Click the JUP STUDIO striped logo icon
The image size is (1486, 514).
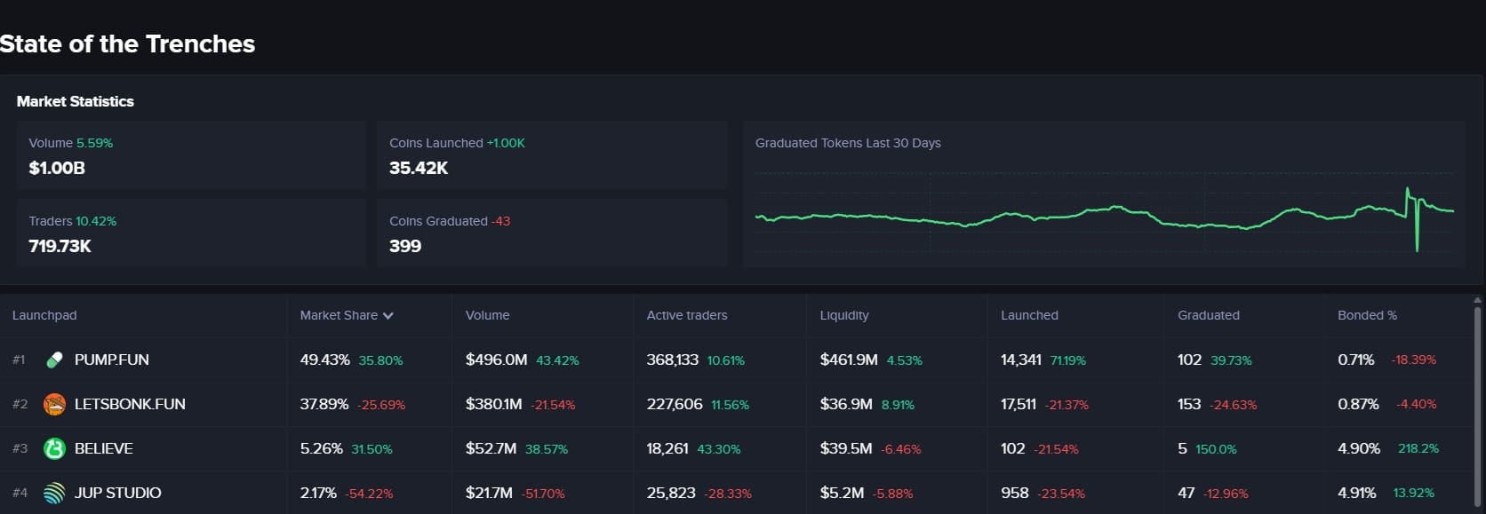[54, 493]
